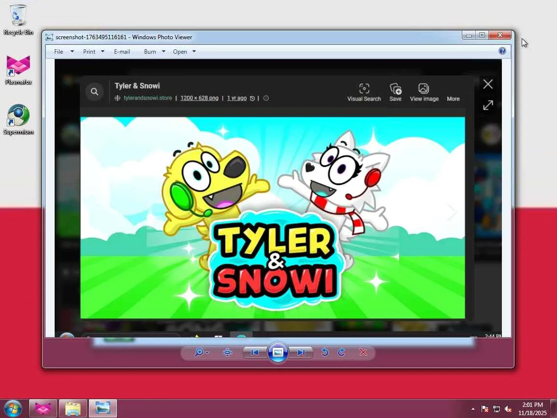Rotate the photo clockwise
Screen dimensions: 557x418
341,352
